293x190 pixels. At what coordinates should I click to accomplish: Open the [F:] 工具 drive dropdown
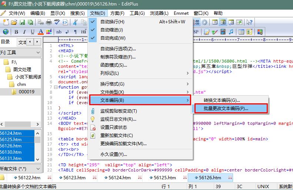38,53
